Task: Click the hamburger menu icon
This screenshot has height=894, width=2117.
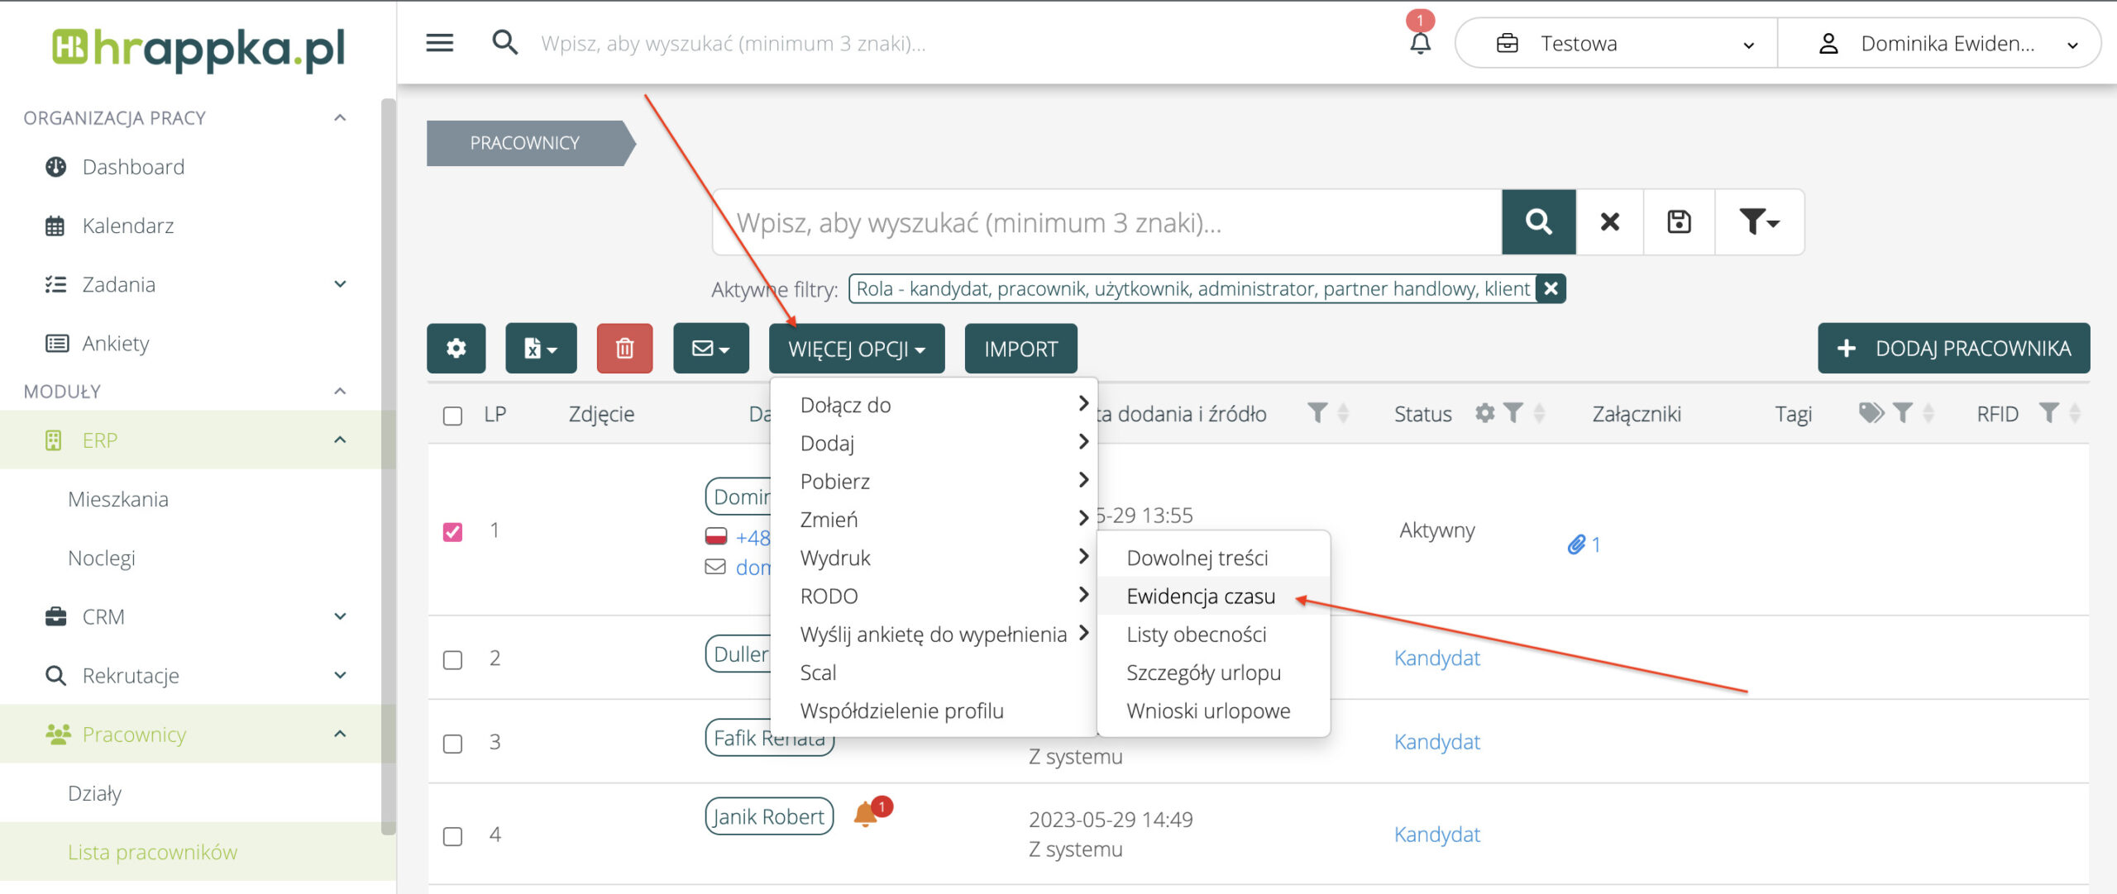Action: coord(439,43)
